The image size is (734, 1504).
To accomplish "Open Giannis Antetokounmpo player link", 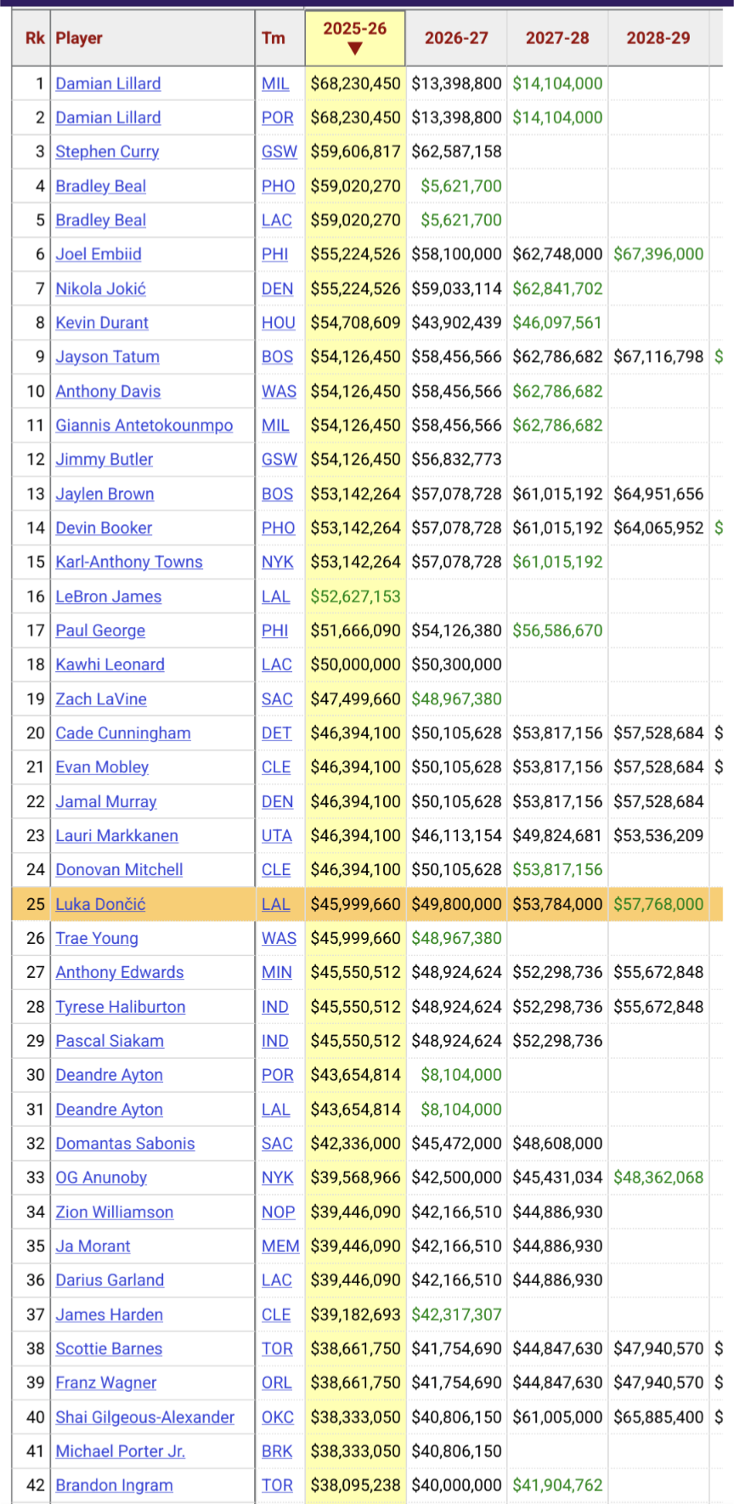I will point(144,426).
